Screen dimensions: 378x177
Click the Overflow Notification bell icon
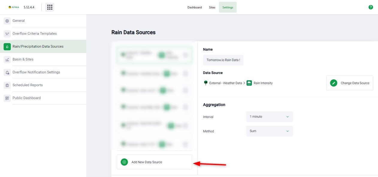tap(7, 72)
